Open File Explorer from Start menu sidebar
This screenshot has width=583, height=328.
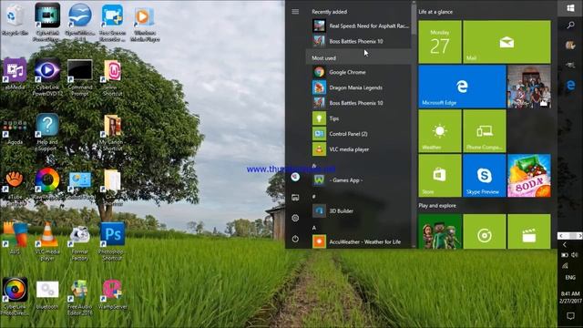pos(295,198)
